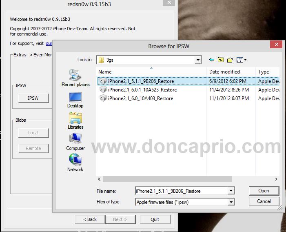Go back to last folder visited
Screen dimensions: 286x232
212,60
